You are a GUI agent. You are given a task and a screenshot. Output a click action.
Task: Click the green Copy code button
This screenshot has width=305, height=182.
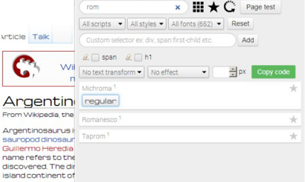click(x=273, y=72)
